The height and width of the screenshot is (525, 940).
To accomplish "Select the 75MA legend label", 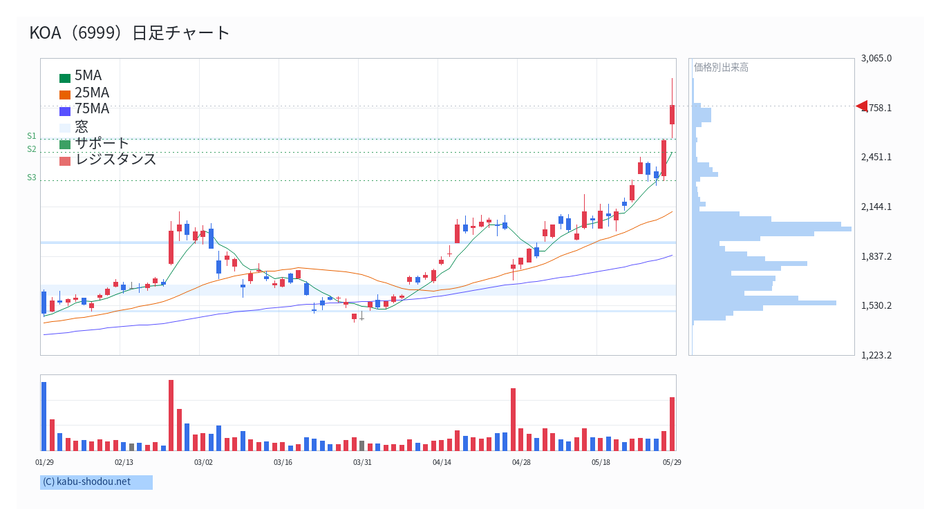I will click(92, 108).
